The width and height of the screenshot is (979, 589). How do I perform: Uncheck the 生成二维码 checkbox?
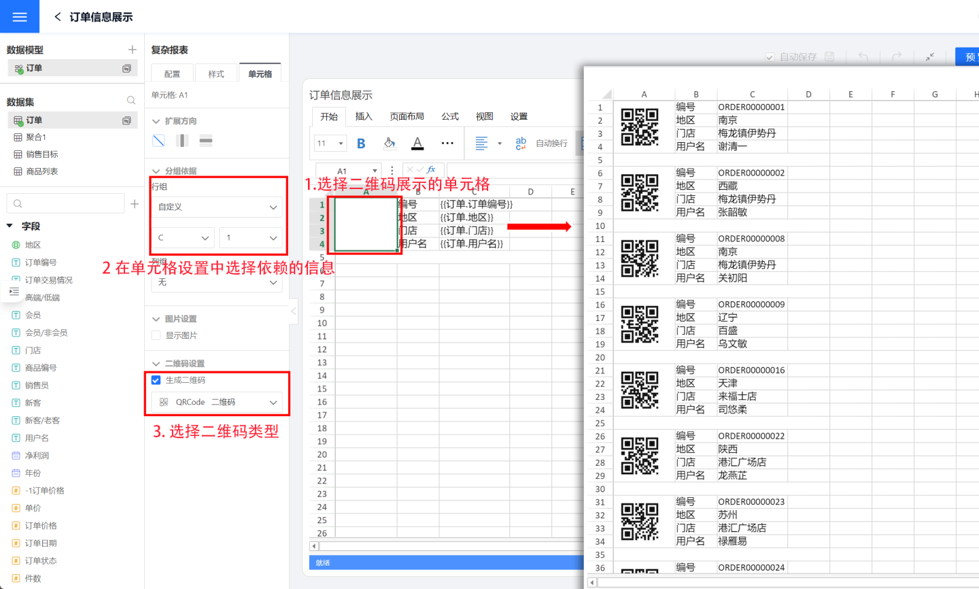[156, 380]
